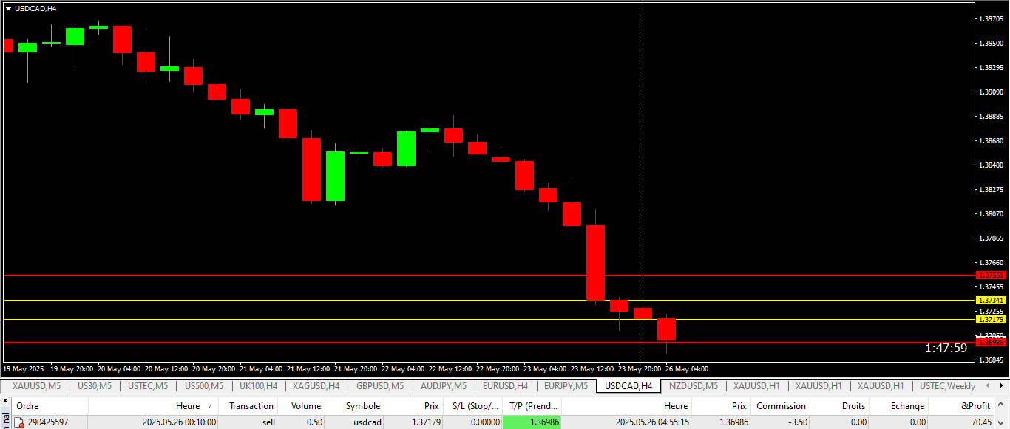Image resolution: width=1010 pixels, height=429 pixels.
Task: Sort by the Commission column header
Action: pyautogui.click(x=781, y=405)
